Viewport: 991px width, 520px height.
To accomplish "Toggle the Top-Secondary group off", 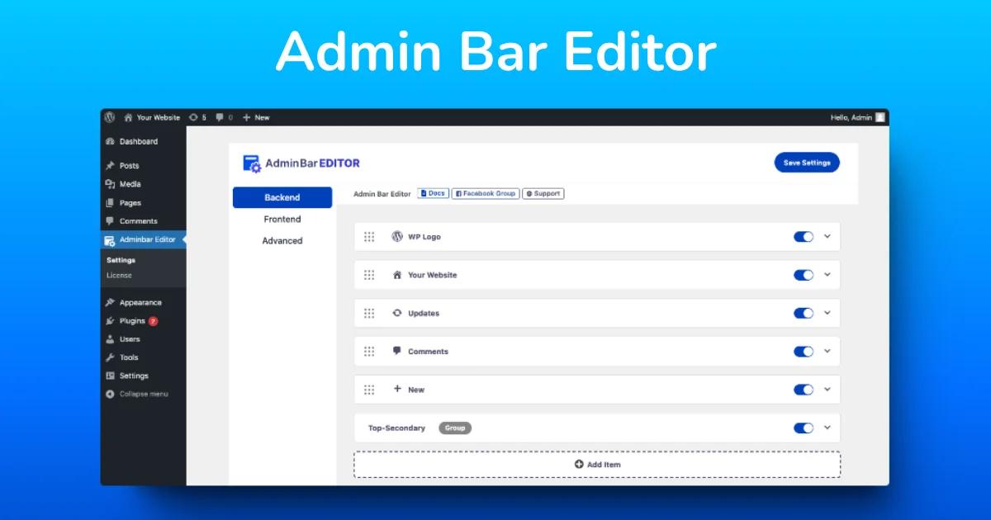I will (x=804, y=428).
